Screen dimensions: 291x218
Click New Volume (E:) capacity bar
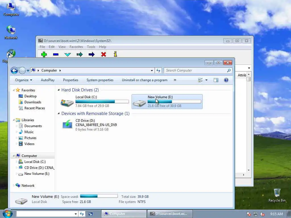click(x=174, y=101)
